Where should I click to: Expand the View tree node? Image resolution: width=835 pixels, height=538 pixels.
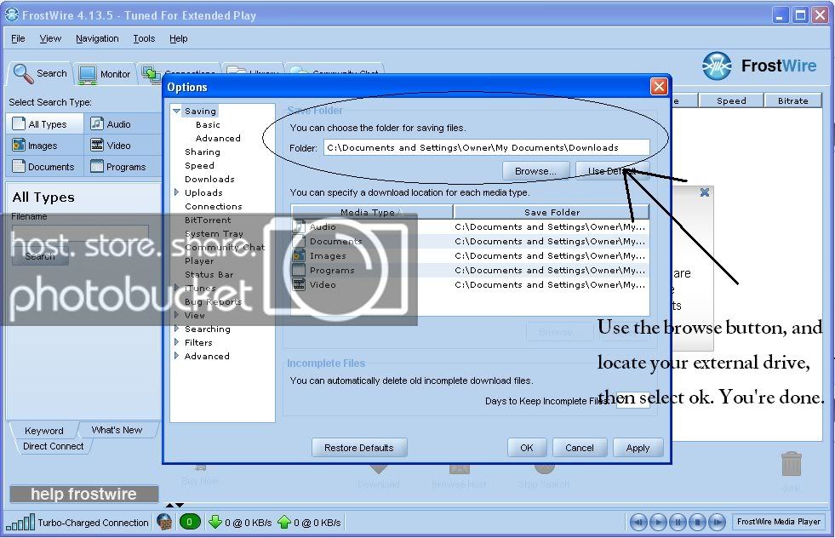(x=177, y=315)
